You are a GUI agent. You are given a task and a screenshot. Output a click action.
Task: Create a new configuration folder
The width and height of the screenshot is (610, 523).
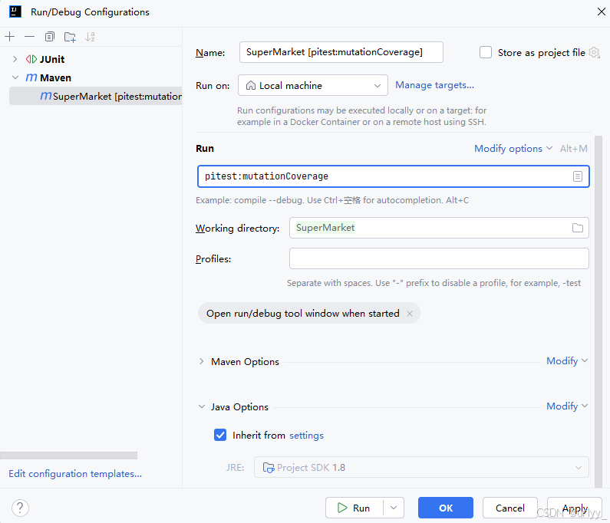click(x=70, y=37)
